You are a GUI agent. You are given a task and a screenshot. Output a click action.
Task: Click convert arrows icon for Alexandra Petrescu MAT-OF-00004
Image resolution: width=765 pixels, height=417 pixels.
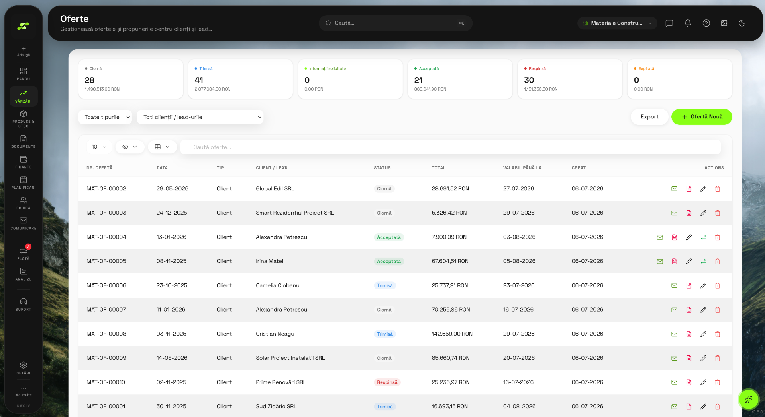pos(703,237)
